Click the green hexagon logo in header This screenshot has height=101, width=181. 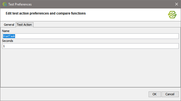coord(172,15)
